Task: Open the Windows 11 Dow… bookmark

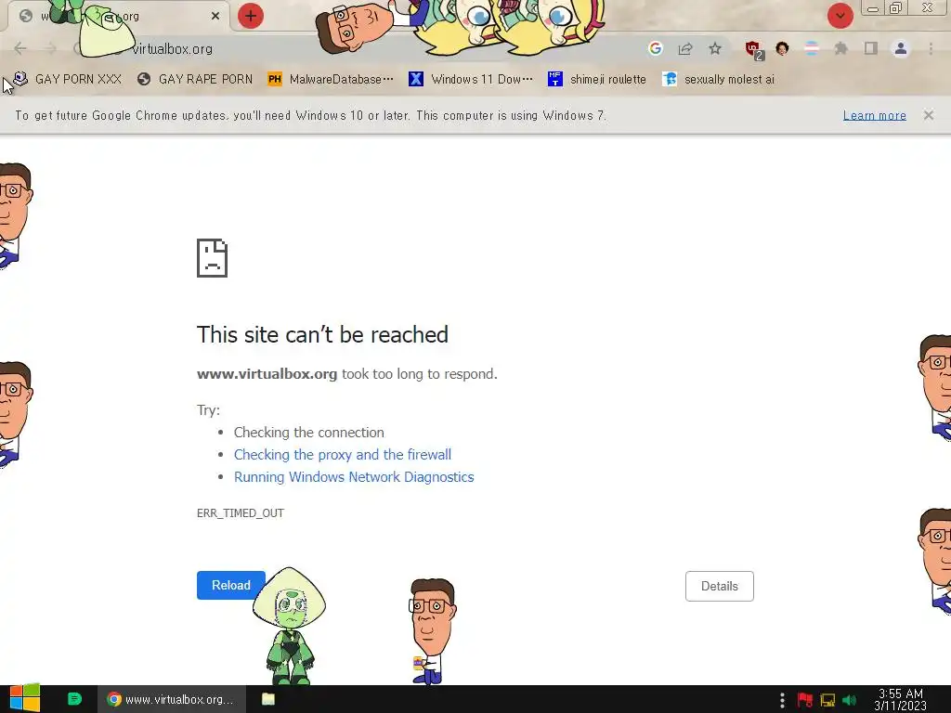Action: coord(471,79)
